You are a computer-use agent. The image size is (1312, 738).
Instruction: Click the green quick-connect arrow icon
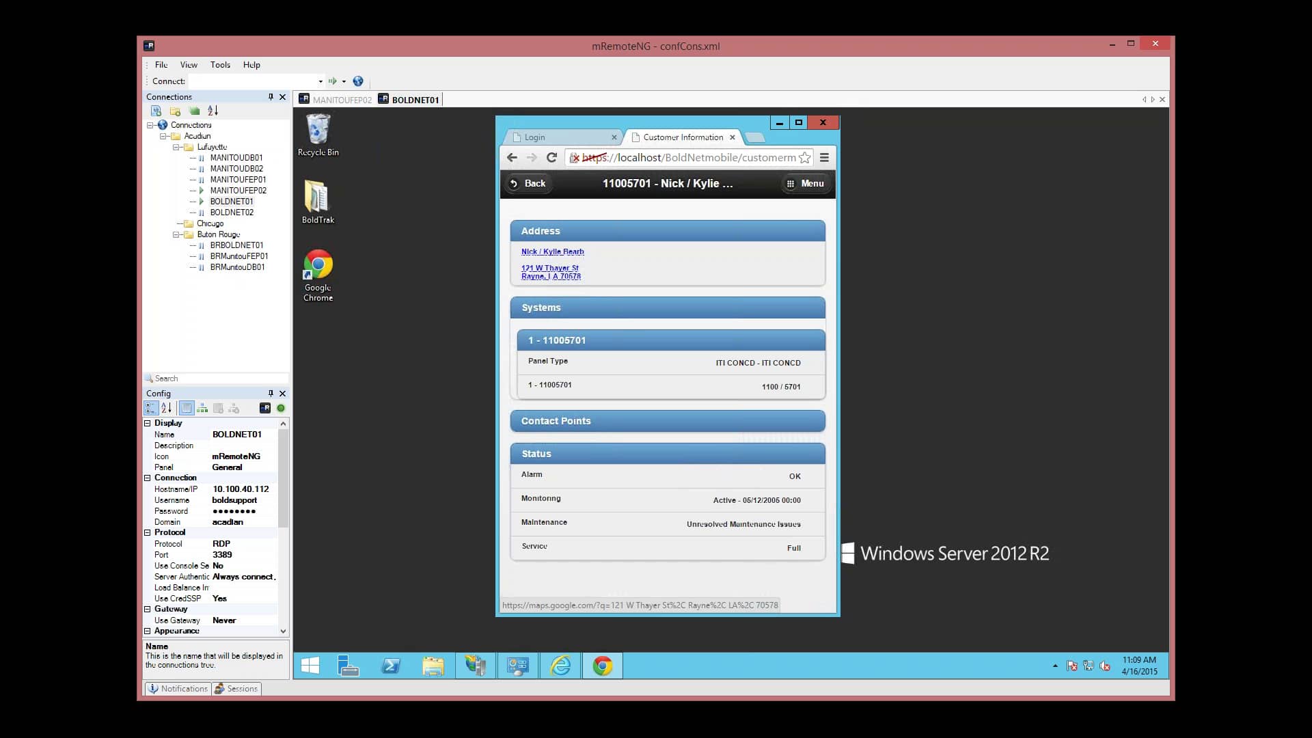(x=333, y=81)
